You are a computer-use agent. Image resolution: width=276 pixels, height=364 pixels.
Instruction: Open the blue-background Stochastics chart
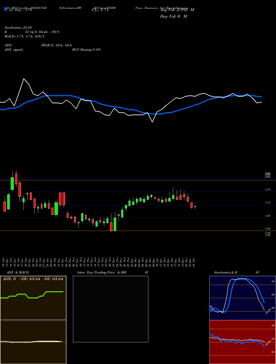pos(242,298)
